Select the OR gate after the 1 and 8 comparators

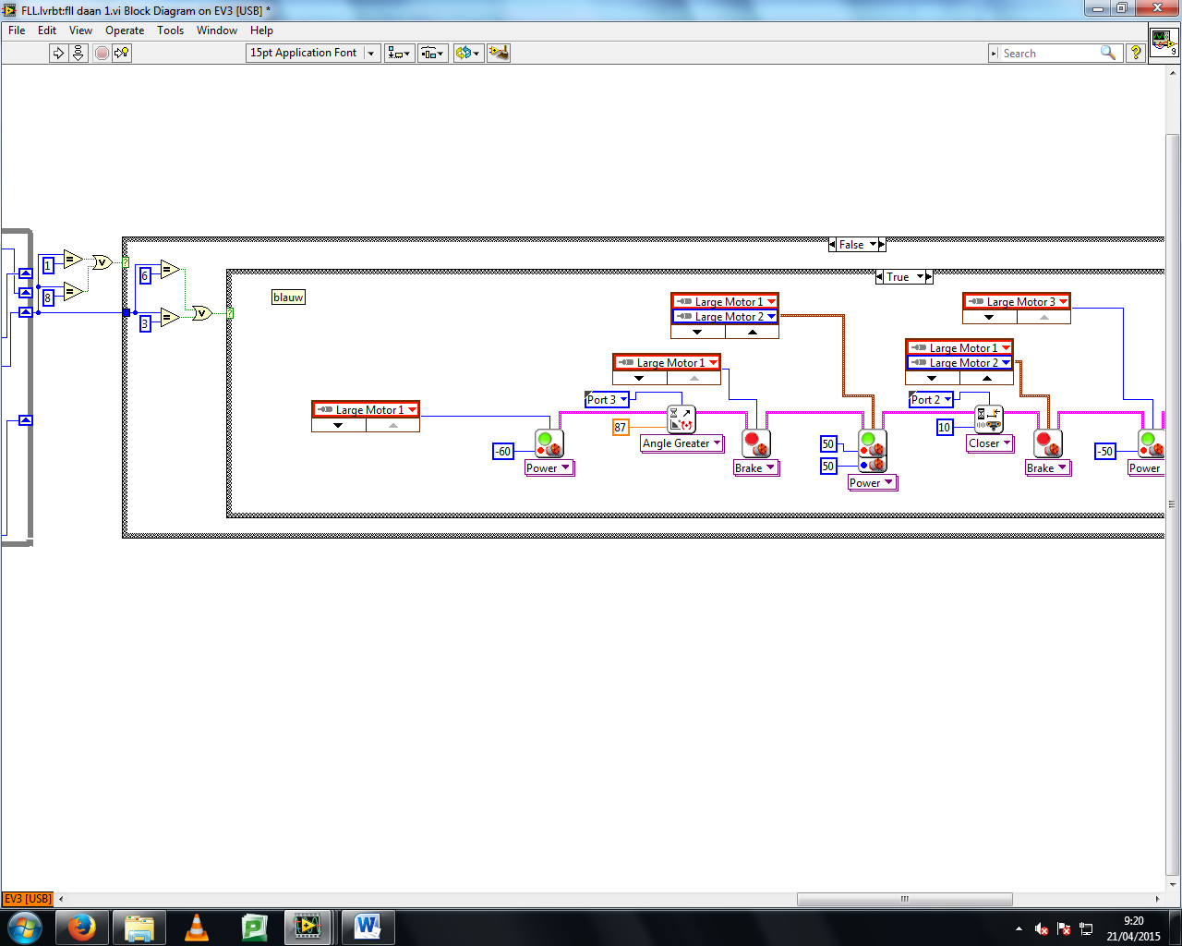coord(102,262)
